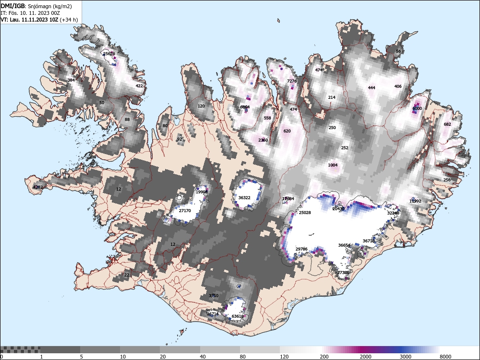Click the snow value 19908
The width and height of the screenshot is (480, 360).
pyautogui.click(x=202, y=192)
